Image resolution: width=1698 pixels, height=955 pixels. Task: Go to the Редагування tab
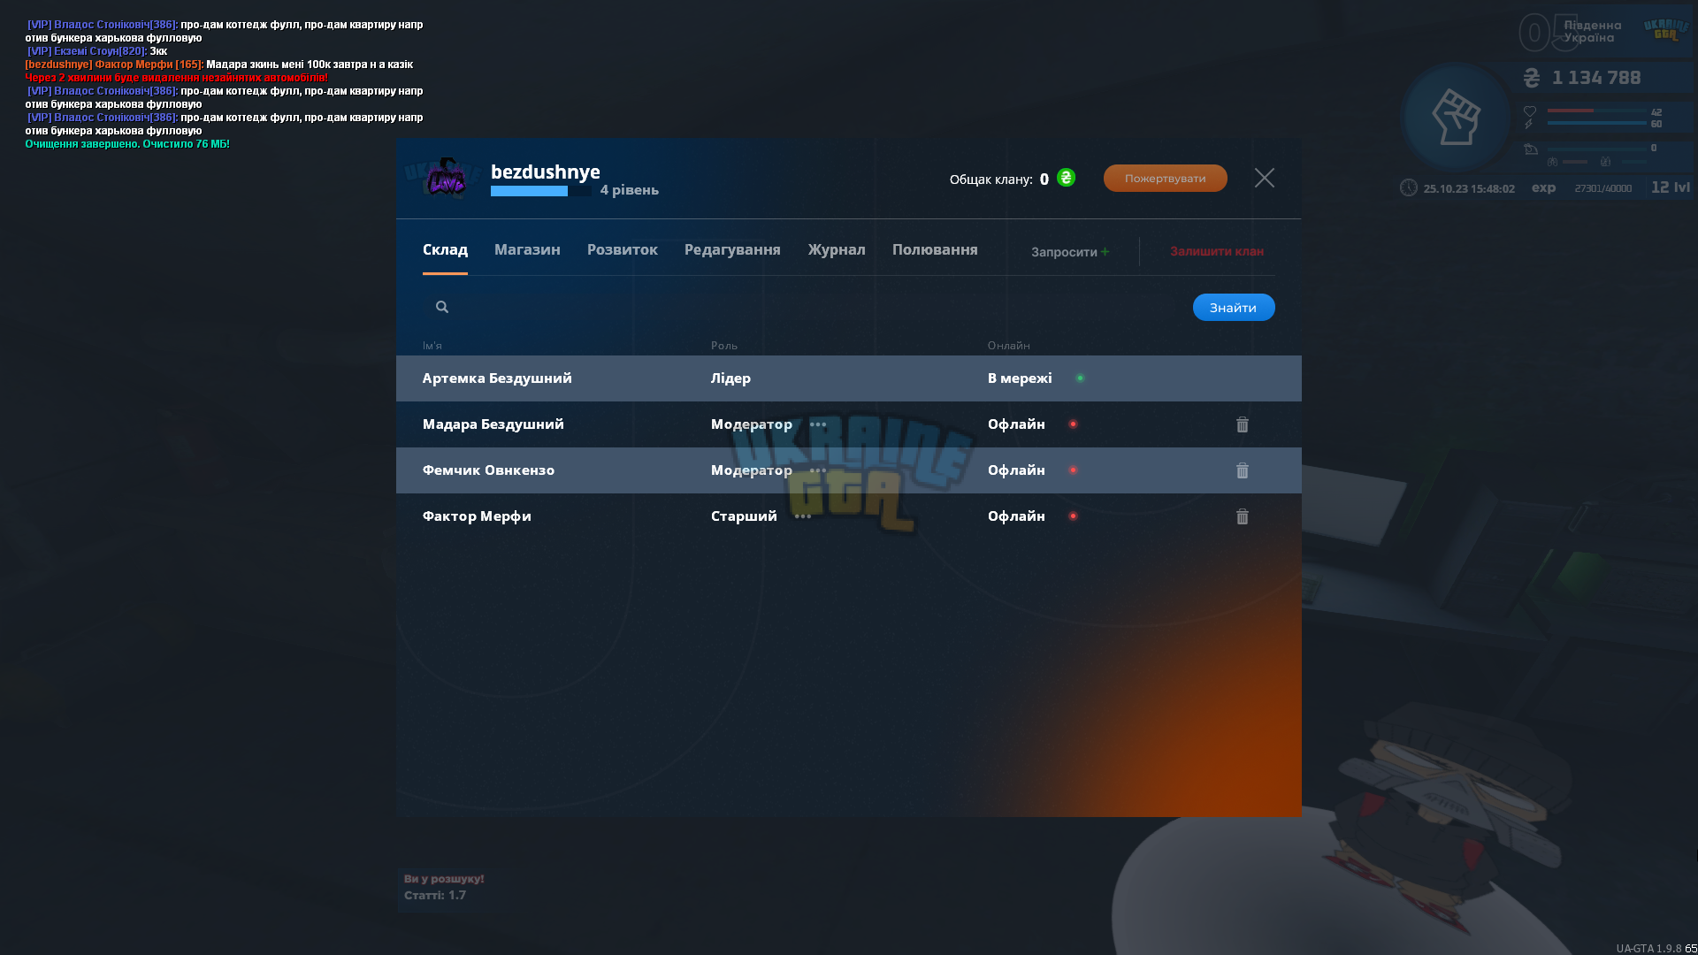(732, 250)
